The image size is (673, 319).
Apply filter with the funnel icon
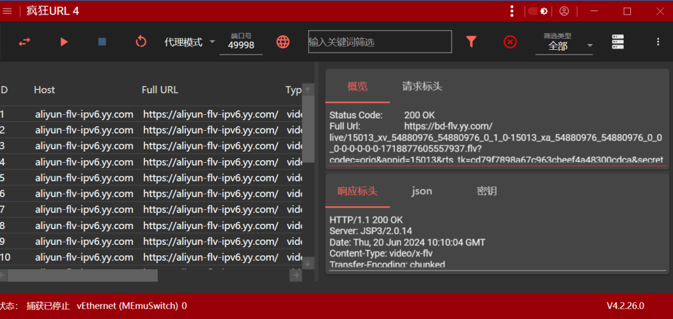[x=471, y=41]
